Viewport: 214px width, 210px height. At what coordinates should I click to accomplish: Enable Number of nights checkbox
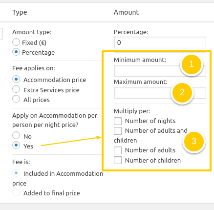click(x=118, y=121)
